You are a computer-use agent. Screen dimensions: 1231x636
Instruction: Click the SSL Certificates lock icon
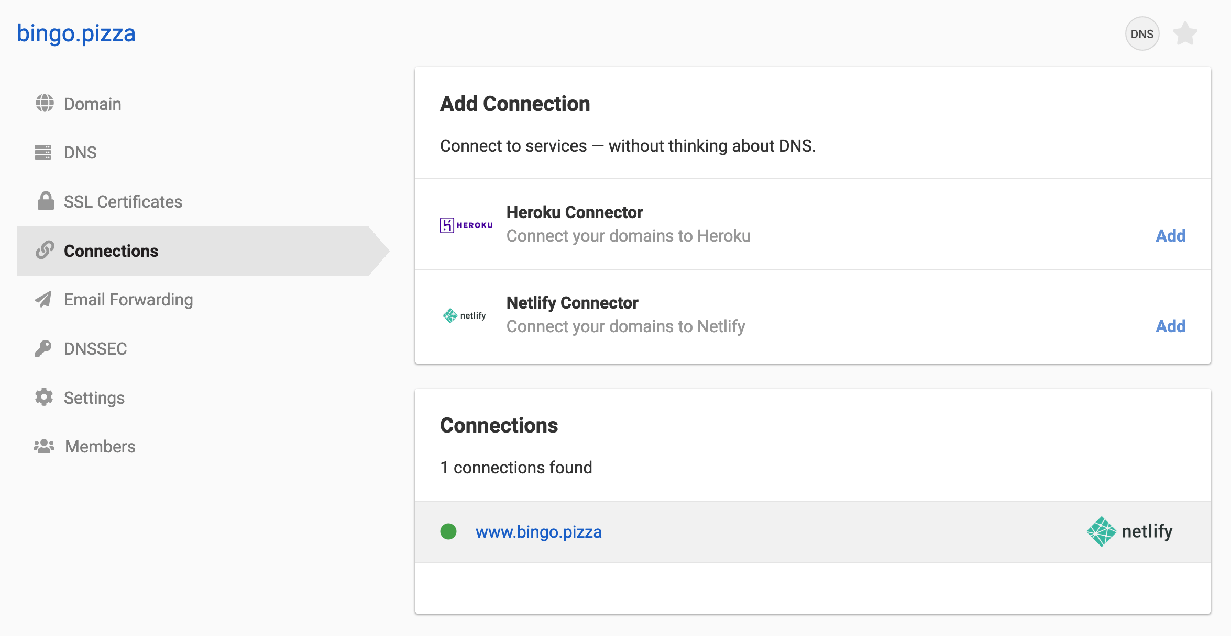point(46,201)
